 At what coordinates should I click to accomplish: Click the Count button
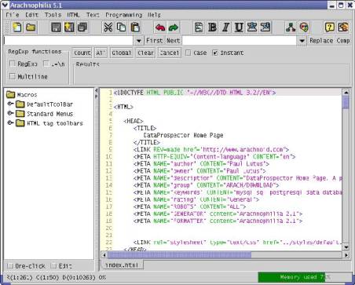(82, 53)
